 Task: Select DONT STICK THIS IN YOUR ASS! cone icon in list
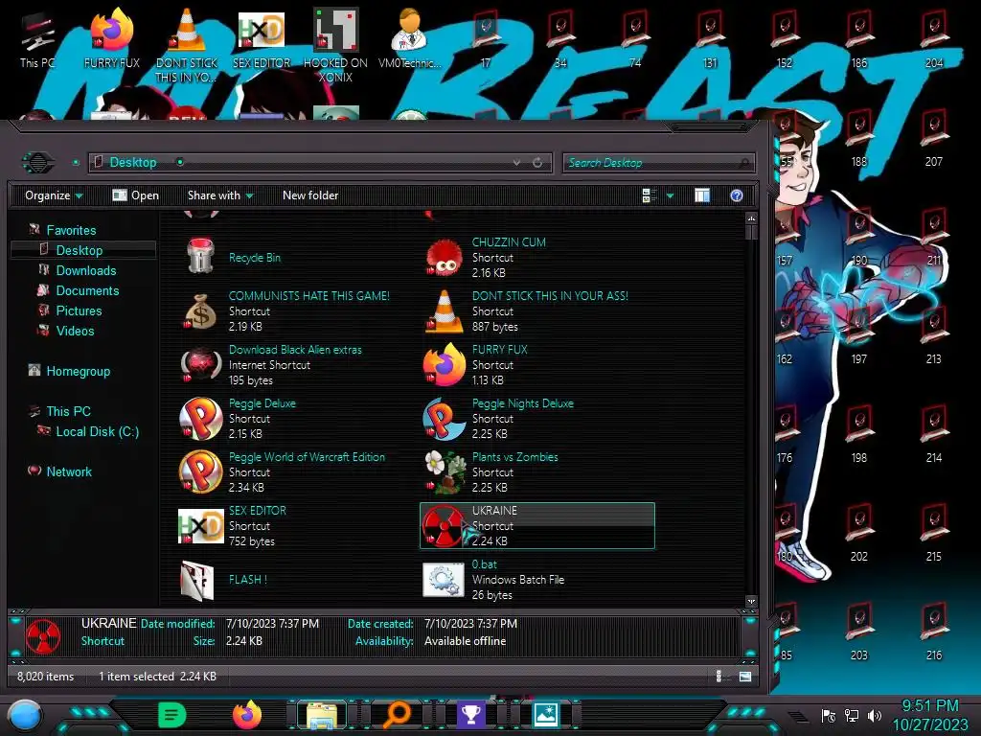(x=444, y=311)
